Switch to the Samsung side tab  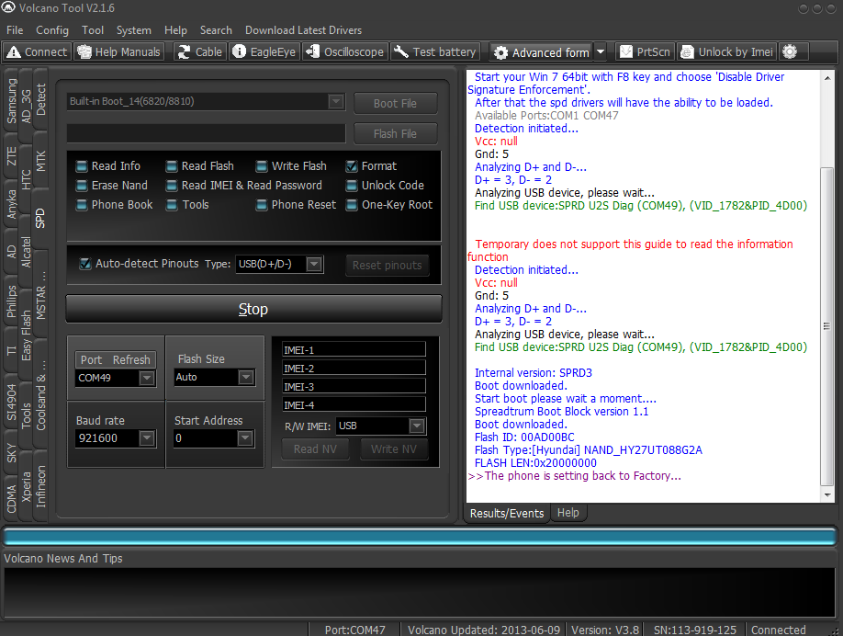pos(11,100)
